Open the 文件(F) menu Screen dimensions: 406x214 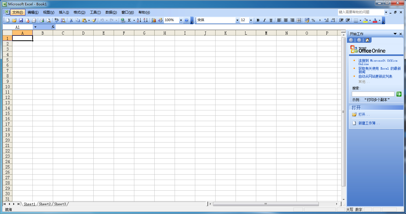[18, 12]
